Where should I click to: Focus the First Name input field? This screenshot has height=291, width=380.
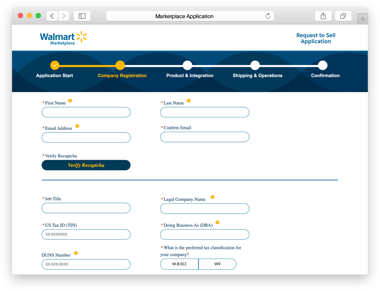pyautogui.click(x=86, y=112)
